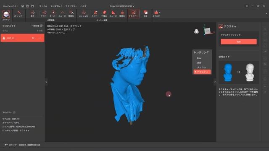The height and width of the screenshot is (151, 269).
Task: Click the batch processing (一括処理) icon
Action: tap(41, 26)
